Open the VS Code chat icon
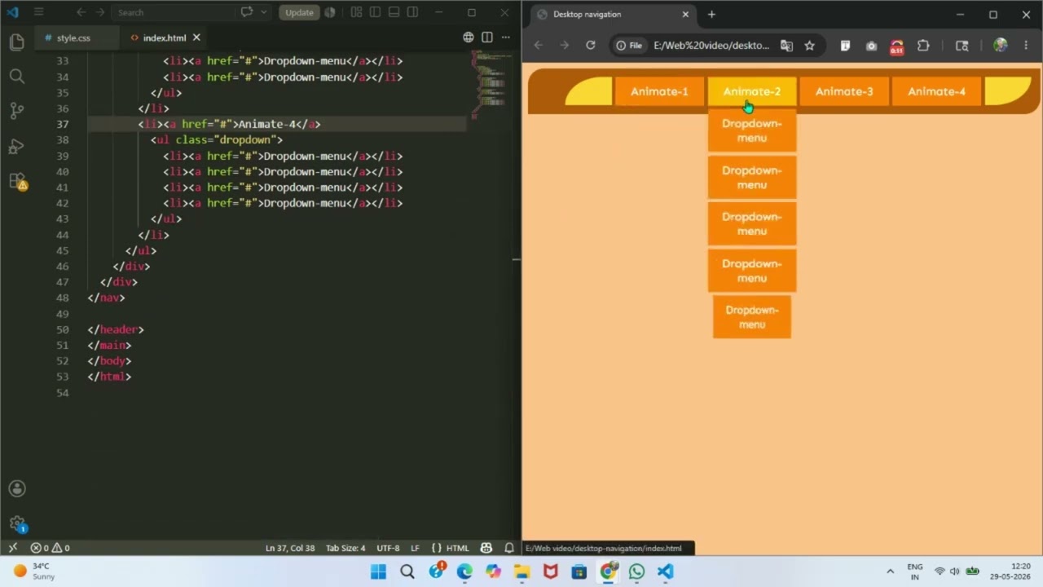 pos(247,12)
